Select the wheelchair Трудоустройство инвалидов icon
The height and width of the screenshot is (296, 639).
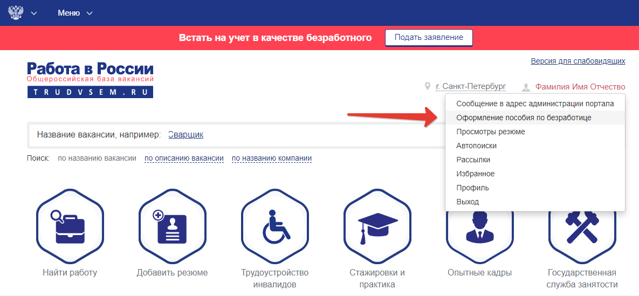(275, 226)
